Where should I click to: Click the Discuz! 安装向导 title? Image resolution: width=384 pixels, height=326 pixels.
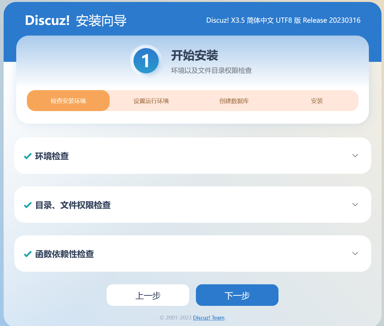76,20
